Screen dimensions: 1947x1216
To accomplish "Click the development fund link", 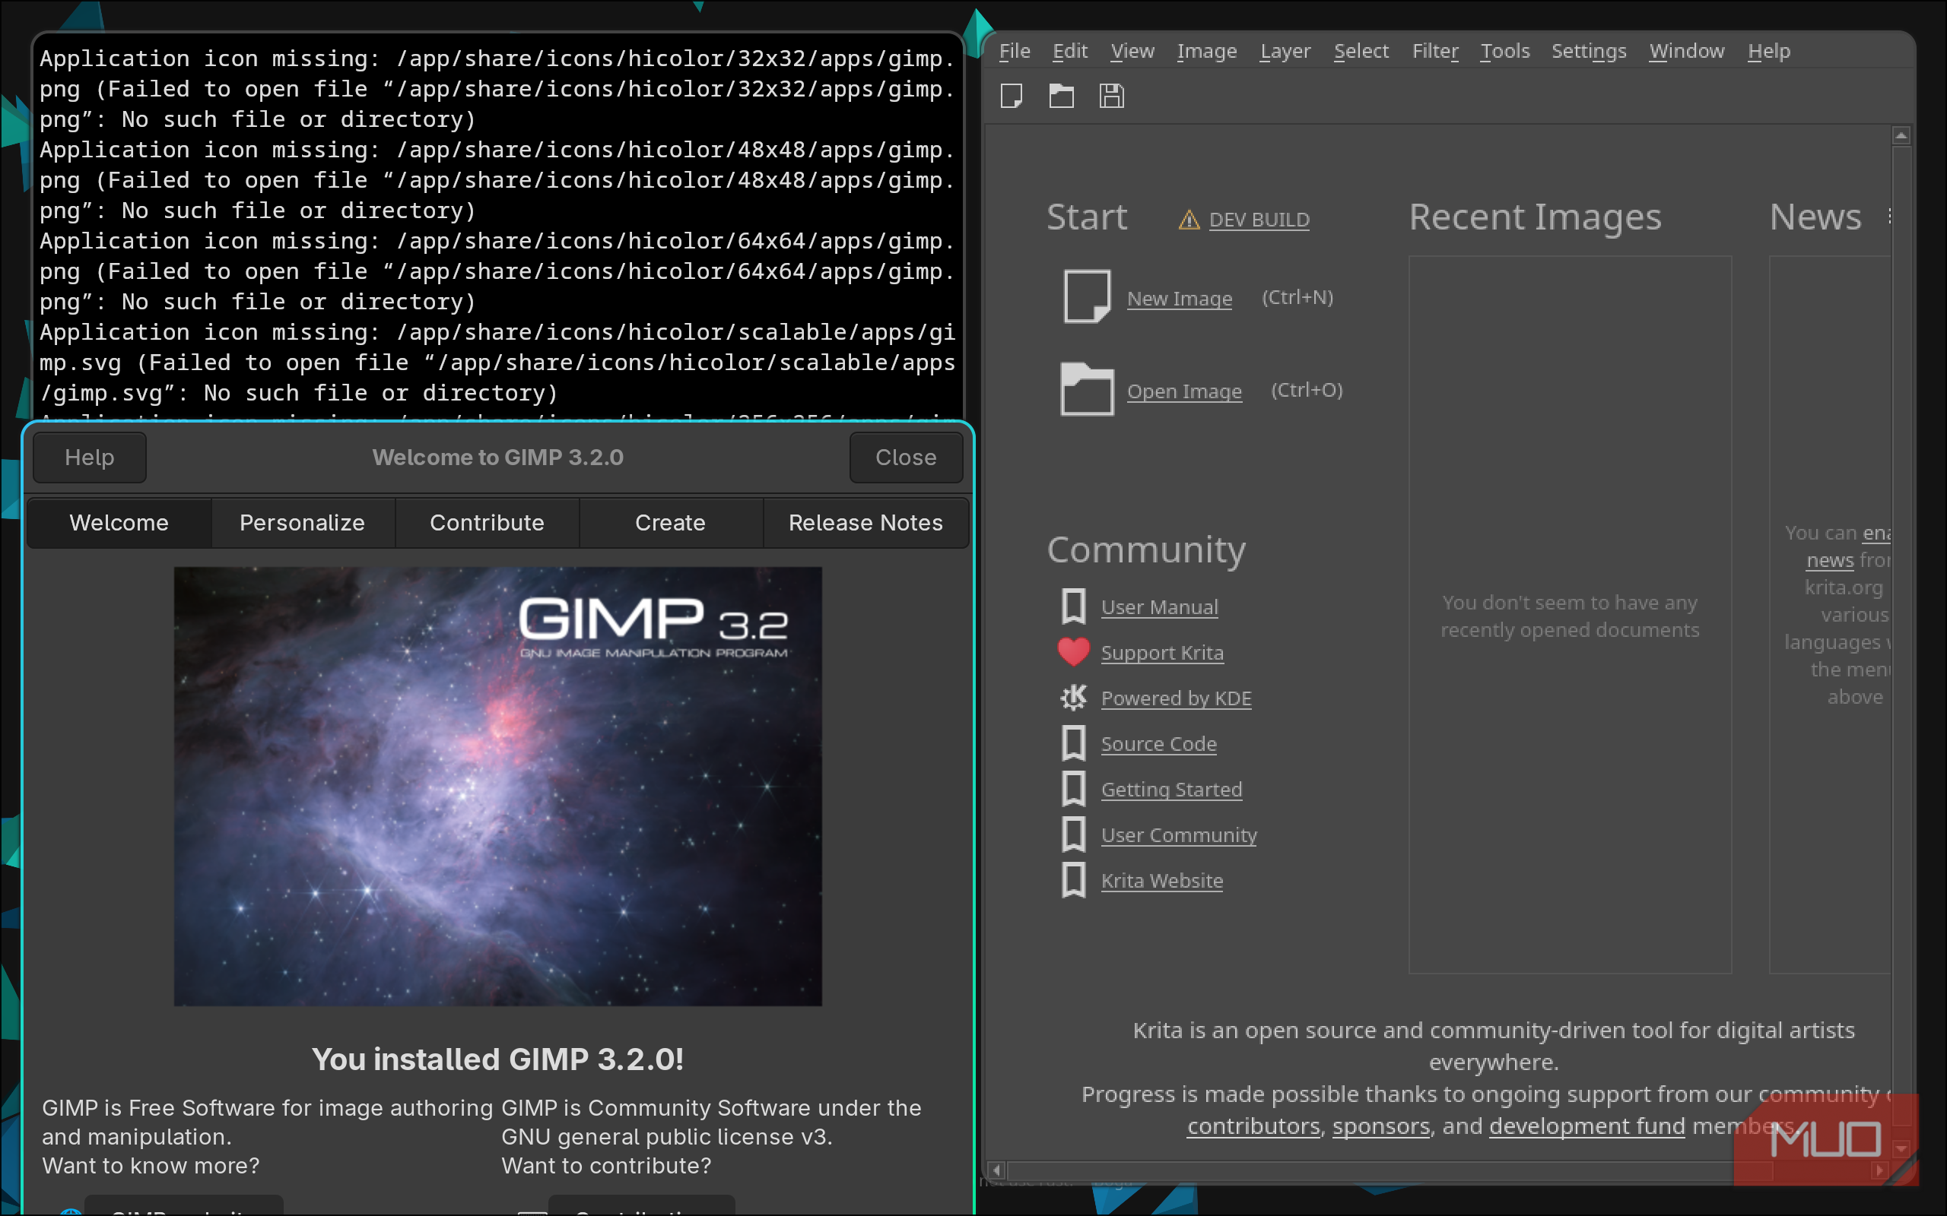I will (x=1587, y=1127).
